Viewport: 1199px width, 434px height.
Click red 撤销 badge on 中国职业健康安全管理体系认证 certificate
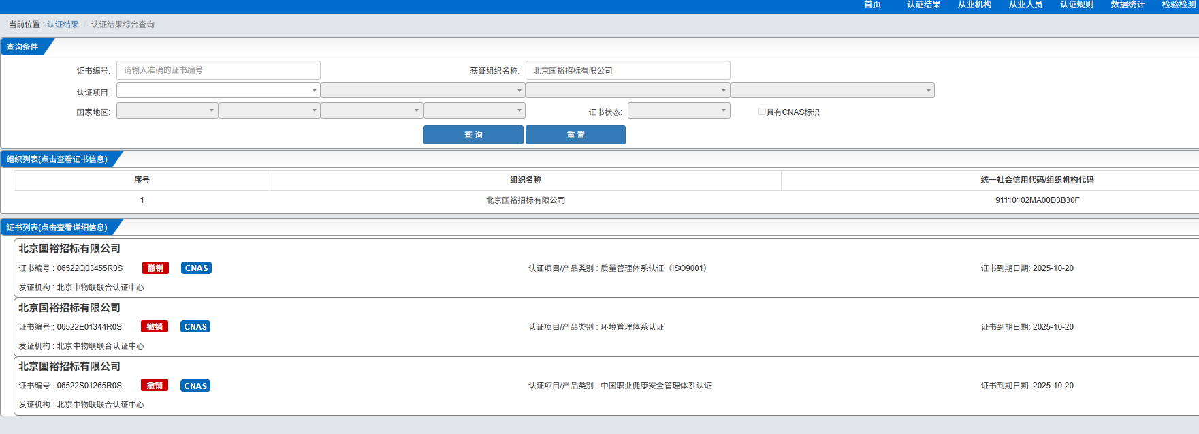(x=155, y=386)
